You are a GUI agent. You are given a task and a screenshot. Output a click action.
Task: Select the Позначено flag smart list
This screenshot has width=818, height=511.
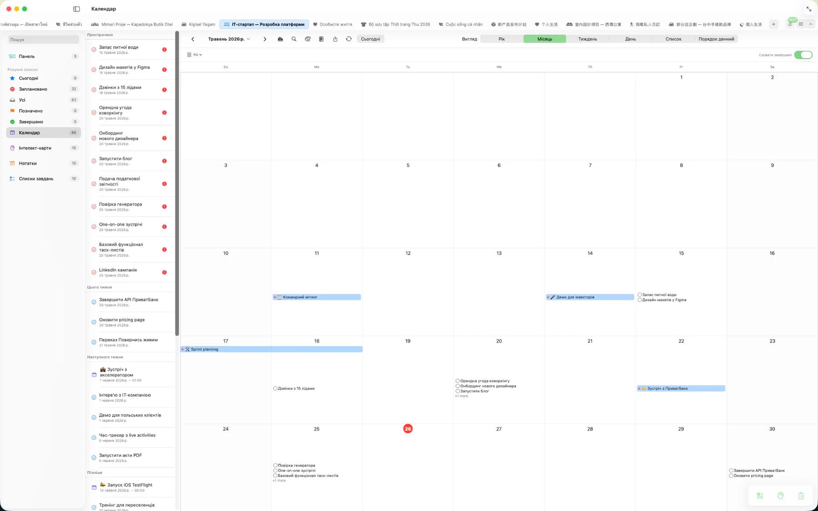click(x=43, y=111)
